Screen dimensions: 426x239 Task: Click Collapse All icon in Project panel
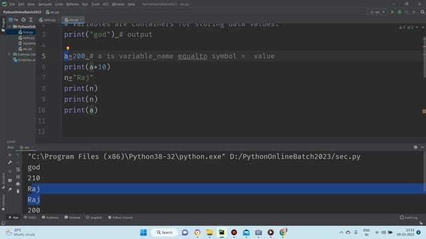[x=31, y=20]
